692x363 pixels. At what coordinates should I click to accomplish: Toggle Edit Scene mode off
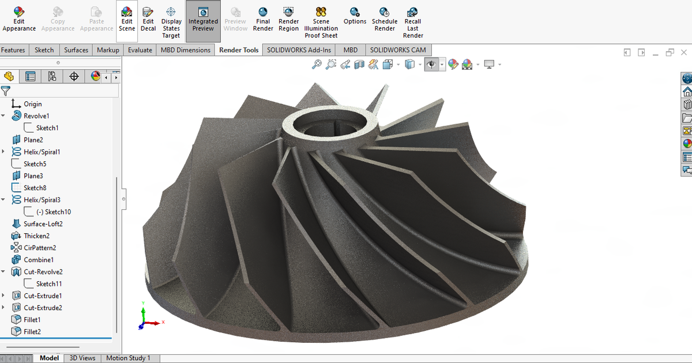127,19
